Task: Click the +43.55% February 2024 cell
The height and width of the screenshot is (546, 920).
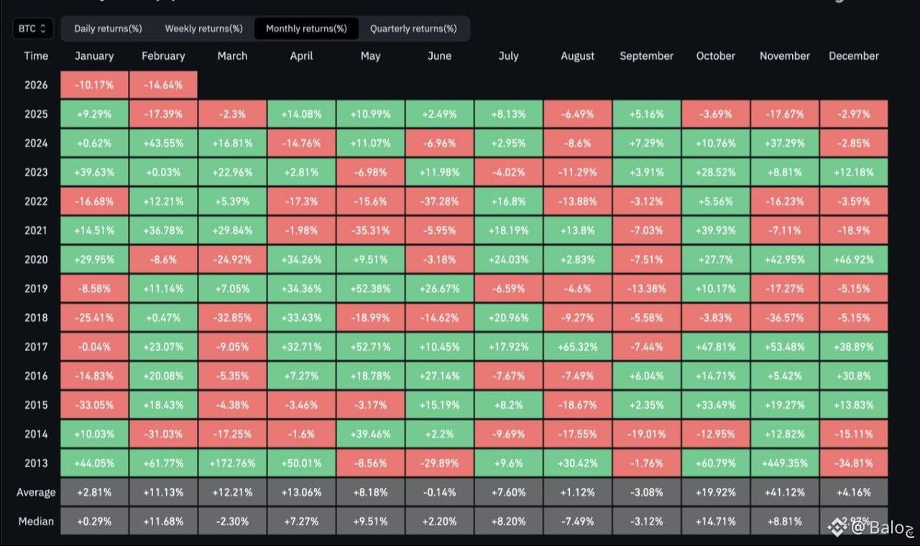Action: tap(163, 143)
